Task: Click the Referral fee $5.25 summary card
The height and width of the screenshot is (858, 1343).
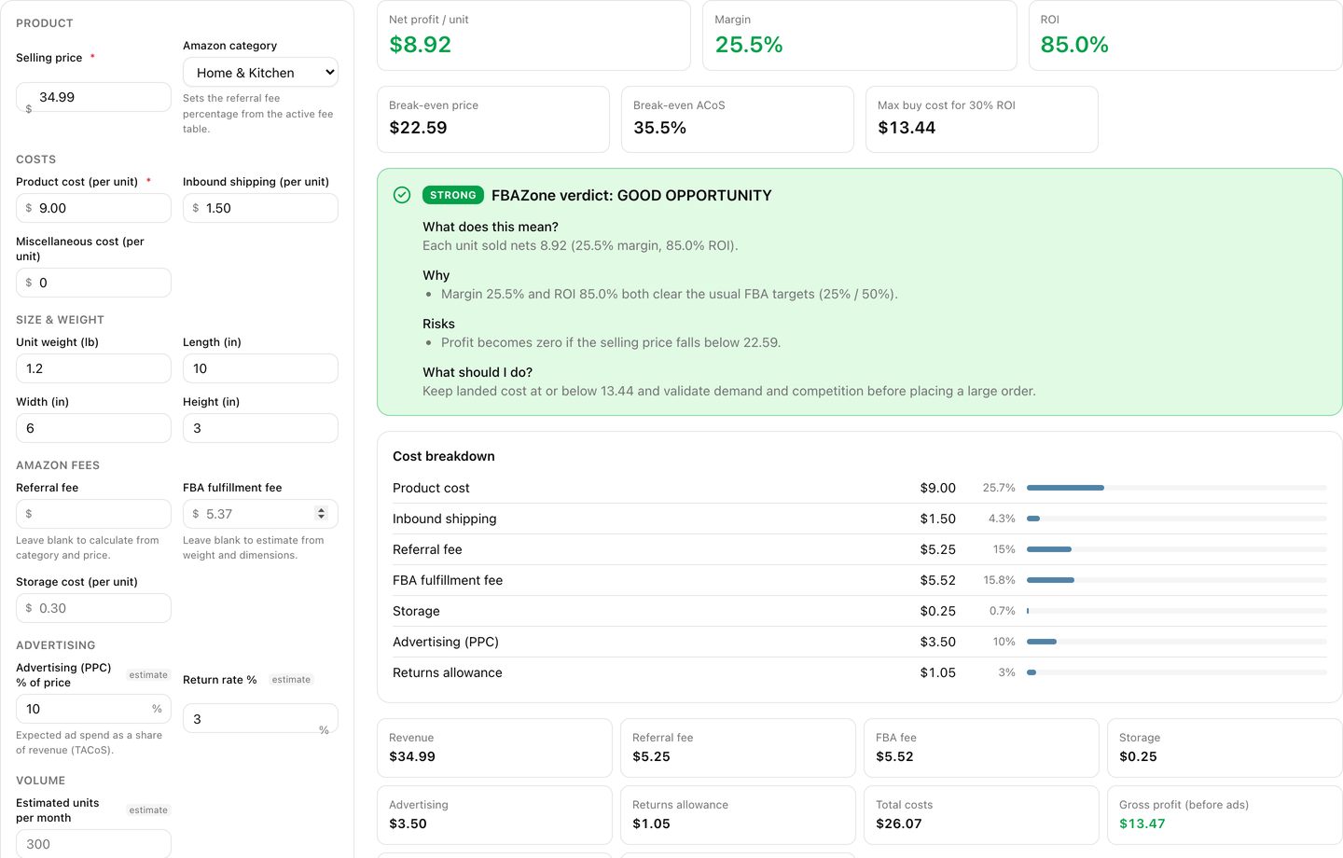Action: pyautogui.click(x=738, y=748)
